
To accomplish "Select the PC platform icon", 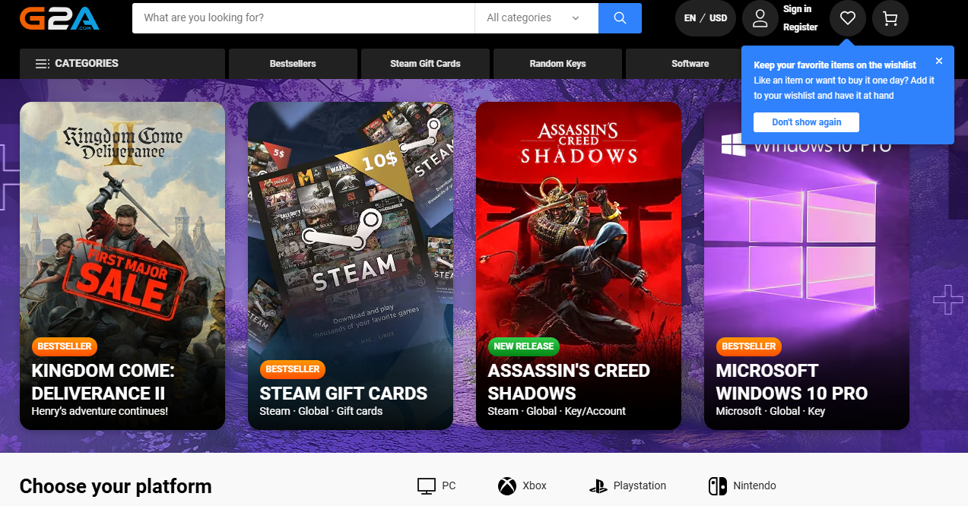I will click(x=427, y=485).
